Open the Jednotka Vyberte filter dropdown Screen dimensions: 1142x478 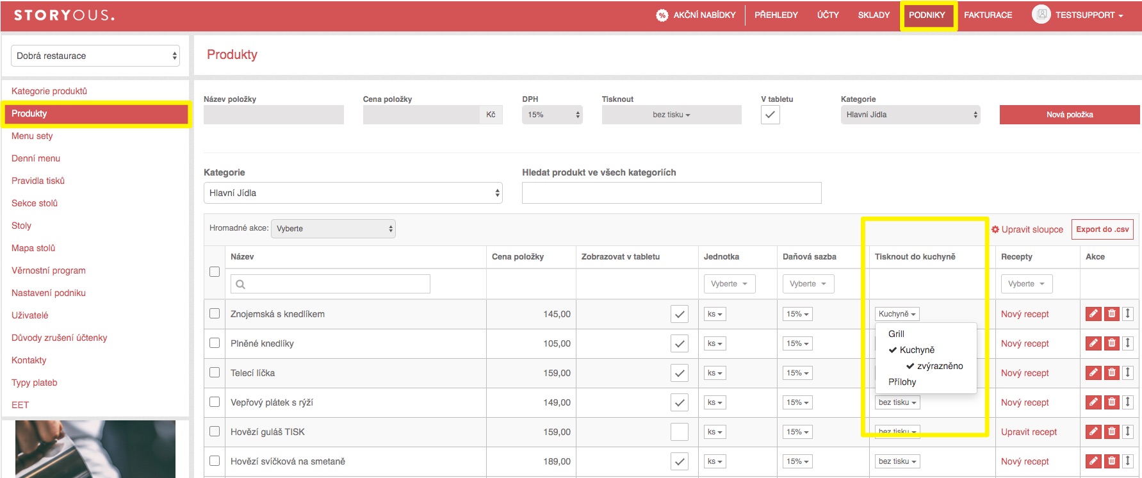[730, 284]
